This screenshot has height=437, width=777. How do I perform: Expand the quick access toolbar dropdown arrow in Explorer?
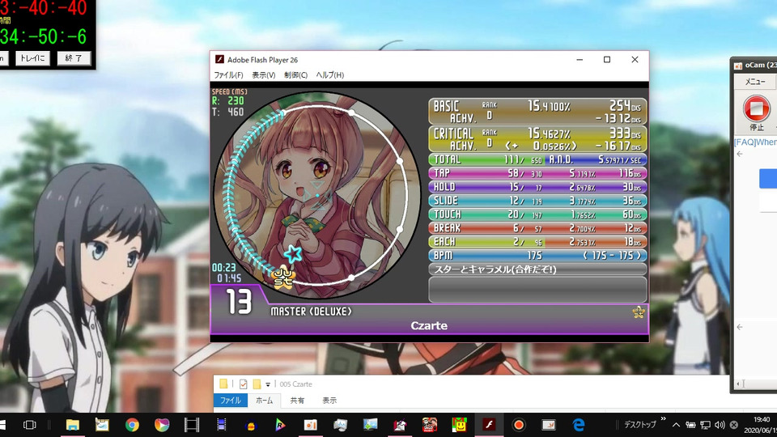click(268, 384)
